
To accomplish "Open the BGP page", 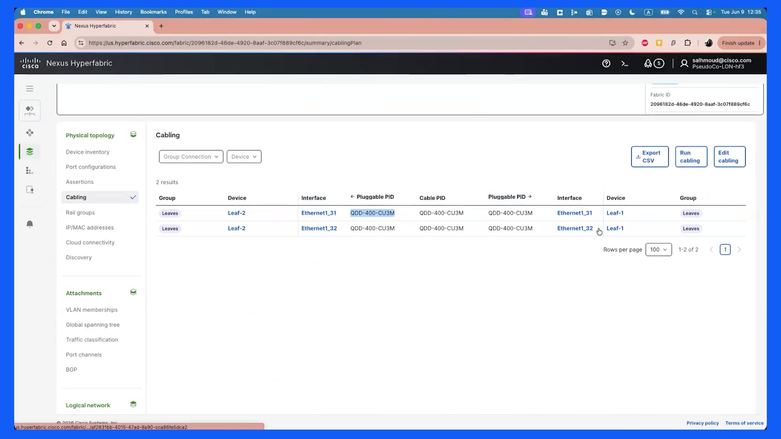I will [71, 369].
